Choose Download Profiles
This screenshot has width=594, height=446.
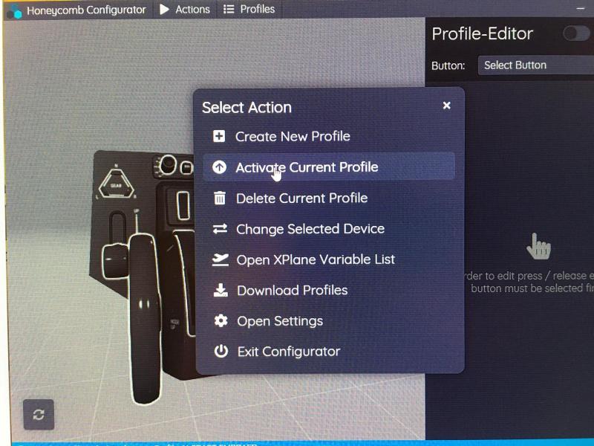point(329,290)
